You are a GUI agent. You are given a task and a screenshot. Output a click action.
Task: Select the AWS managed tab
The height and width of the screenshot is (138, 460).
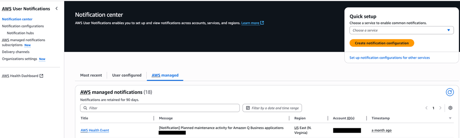pos(165,75)
